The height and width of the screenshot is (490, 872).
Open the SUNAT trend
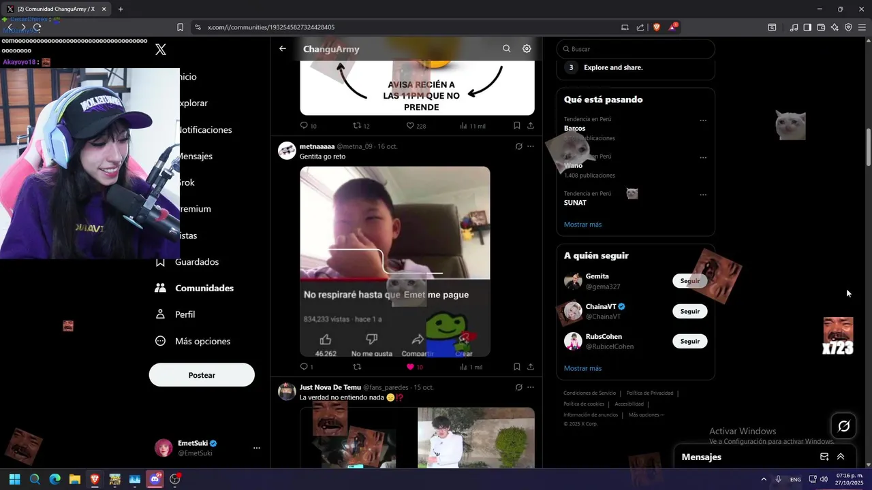(x=575, y=203)
